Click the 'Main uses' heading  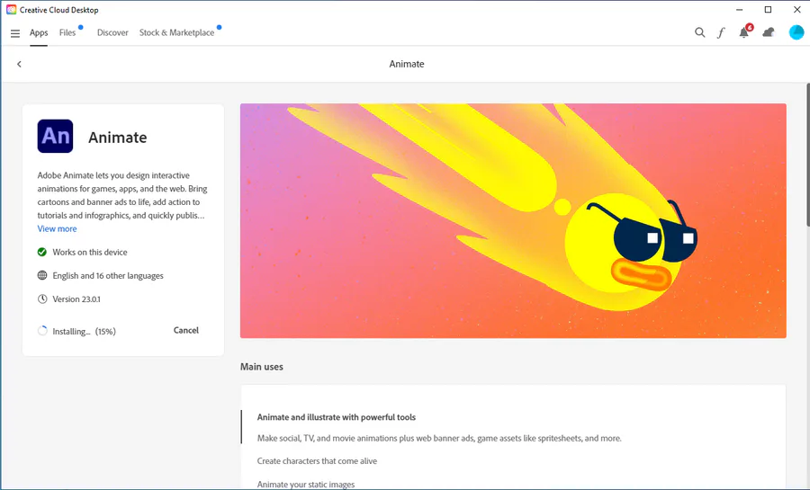tap(261, 367)
